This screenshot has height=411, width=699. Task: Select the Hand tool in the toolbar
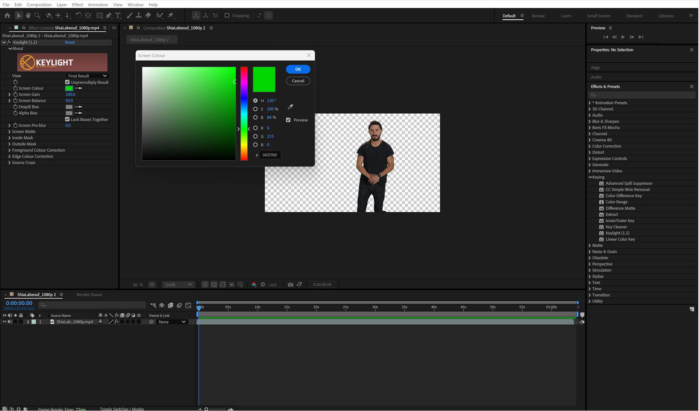[x=28, y=15]
